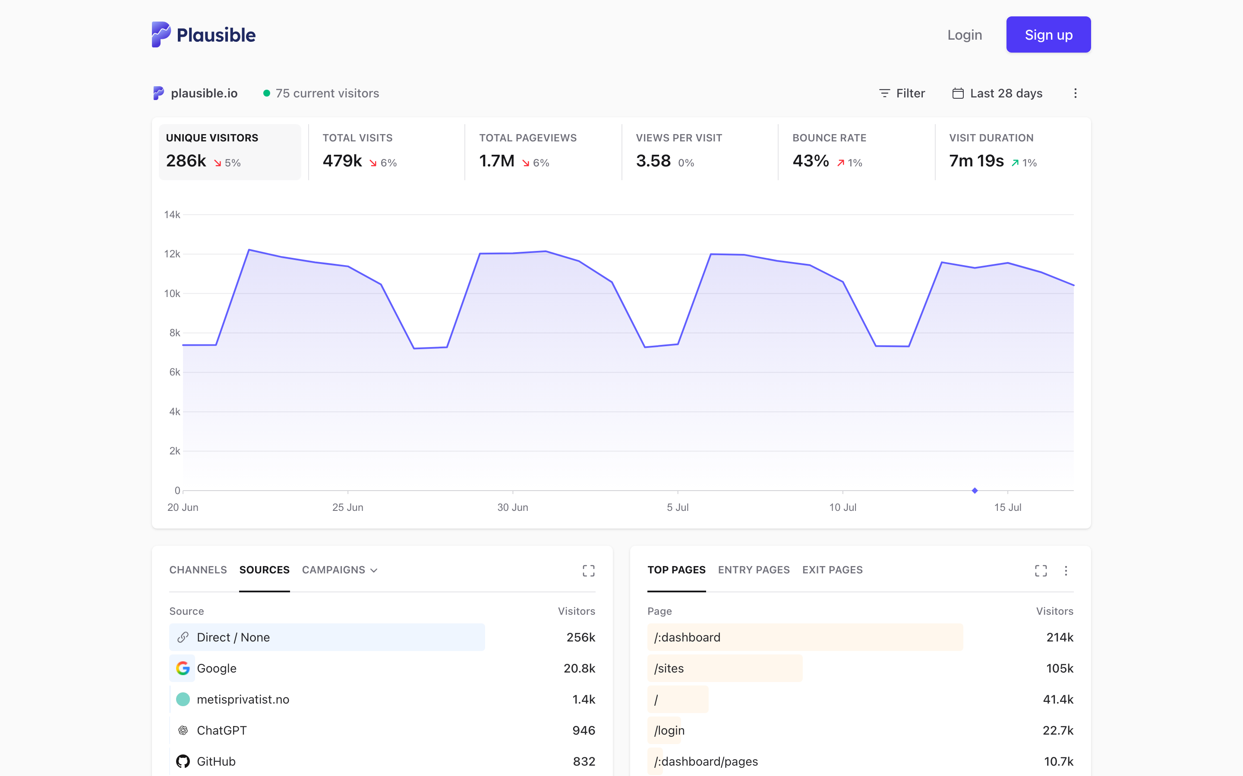Select the Total Pageviews metric
1243x776 pixels.
click(543, 152)
